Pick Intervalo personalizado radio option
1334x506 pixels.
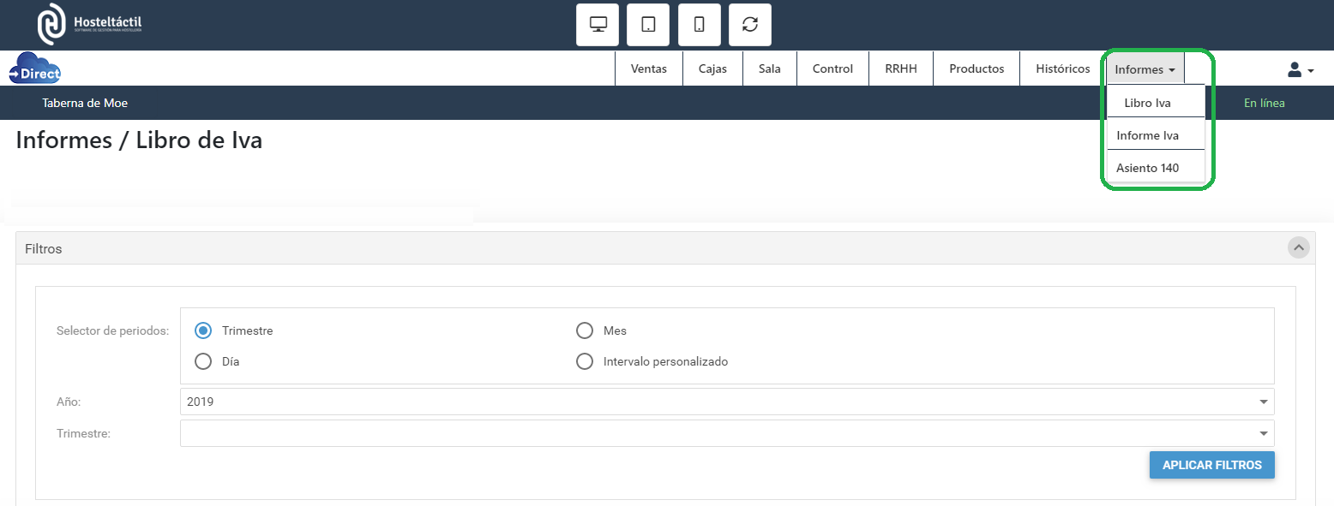[x=585, y=361]
